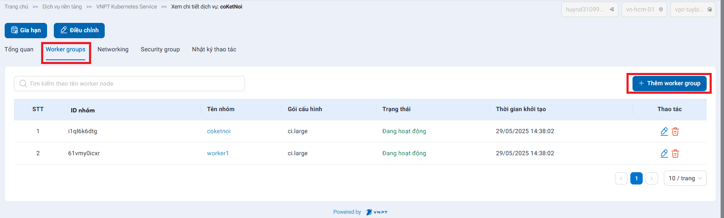The image size is (724, 218).
Task: Click the Thêm worker group button
Action: (x=669, y=84)
